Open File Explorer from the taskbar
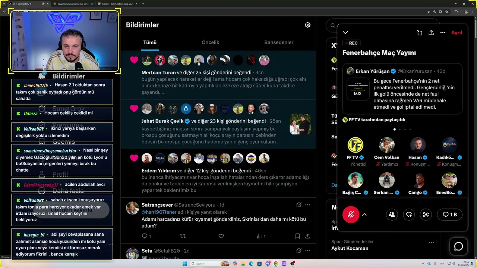477x268 pixels. click(243, 264)
